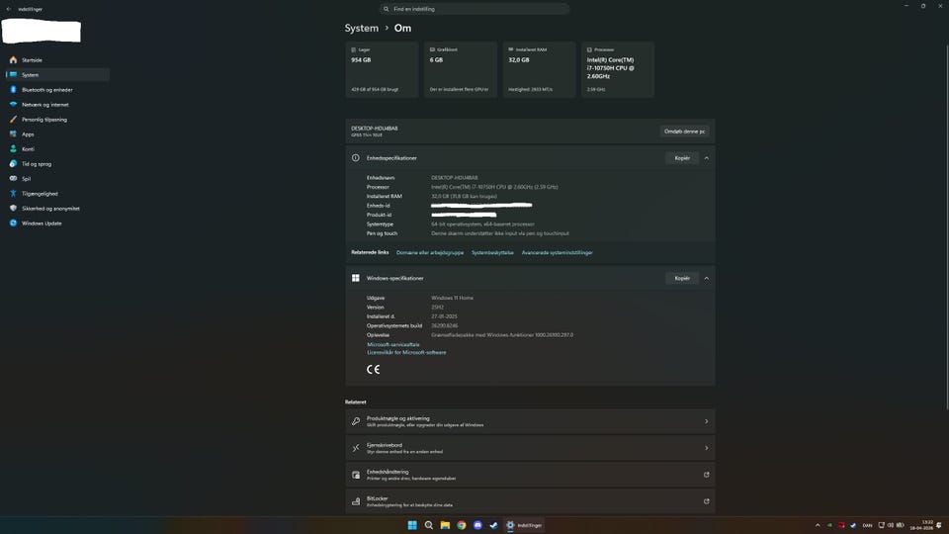Open File Explorer from taskbar
The height and width of the screenshot is (534, 949).
pyautogui.click(x=445, y=525)
